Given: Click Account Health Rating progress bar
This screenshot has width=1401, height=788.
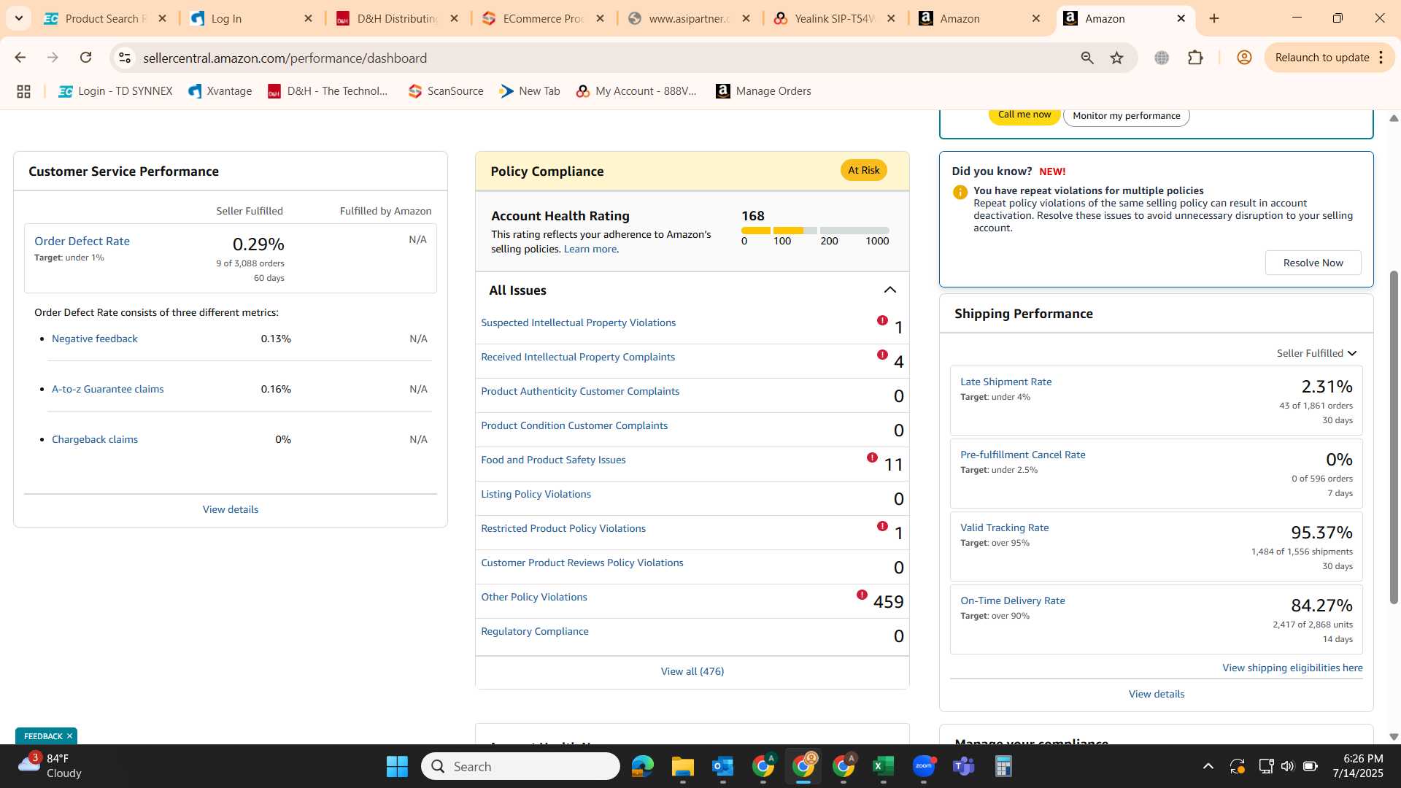Looking at the screenshot, I should (815, 230).
